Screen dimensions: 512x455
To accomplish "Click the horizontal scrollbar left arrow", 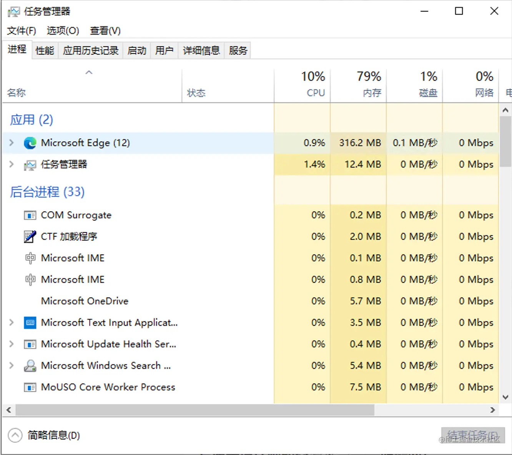I will click(x=8, y=410).
